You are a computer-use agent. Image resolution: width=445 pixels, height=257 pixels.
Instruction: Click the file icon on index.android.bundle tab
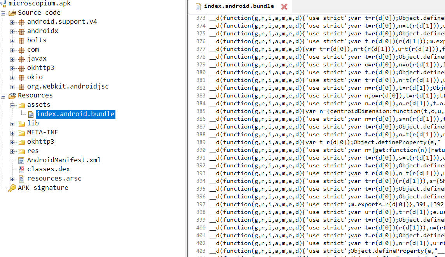point(198,6)
